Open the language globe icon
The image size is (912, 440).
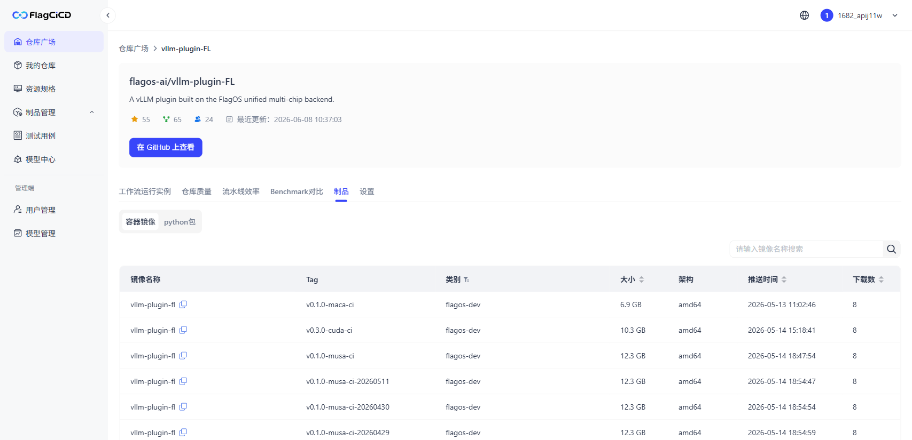point(804,15)
